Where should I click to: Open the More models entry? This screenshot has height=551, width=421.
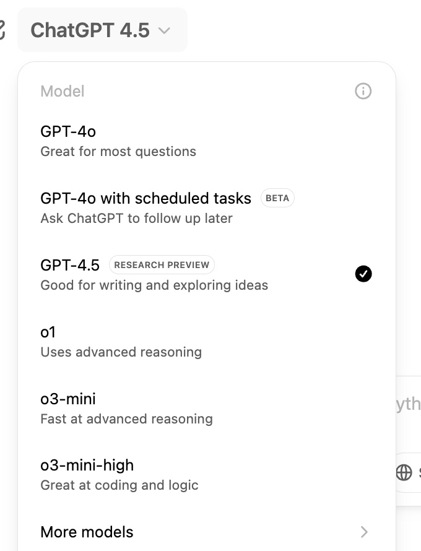[x=87, y=532]
